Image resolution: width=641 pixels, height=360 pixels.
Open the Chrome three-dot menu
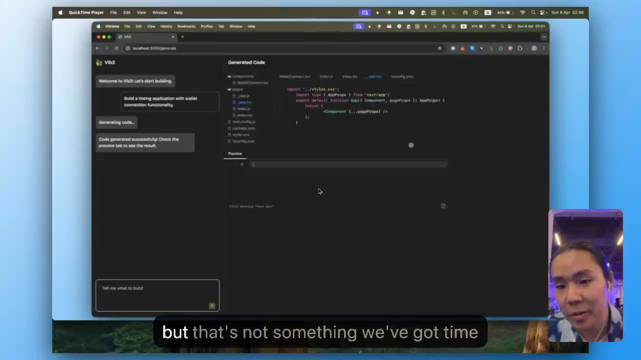(x=544, y=48)
